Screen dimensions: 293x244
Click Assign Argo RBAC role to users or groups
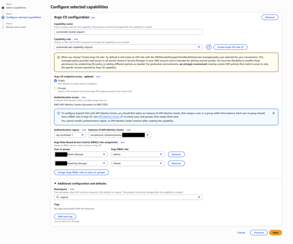[x=81, y=172]
